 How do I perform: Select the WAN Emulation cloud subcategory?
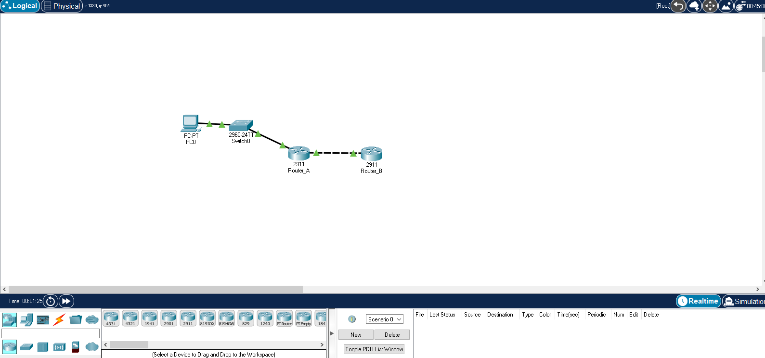92,346
